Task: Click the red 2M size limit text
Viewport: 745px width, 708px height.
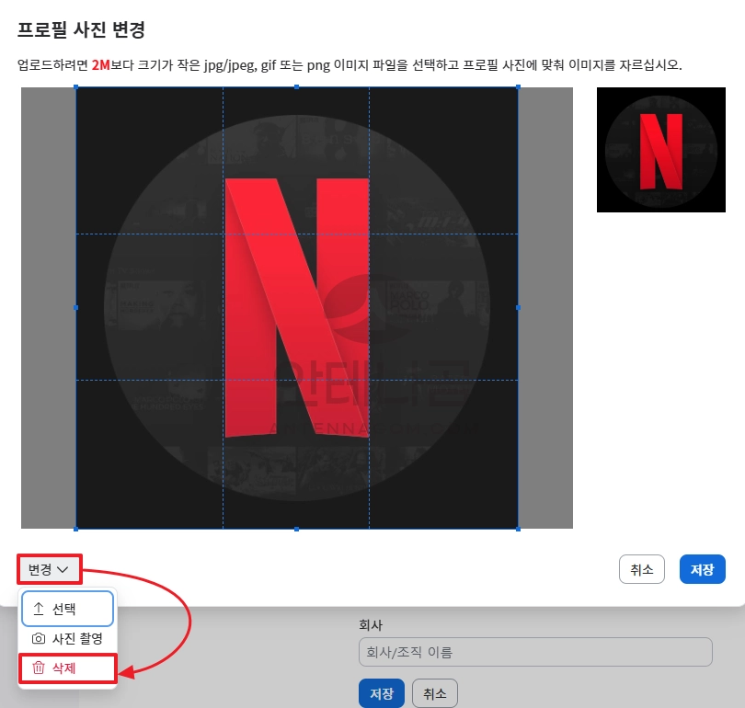Action: click(101, 64)
